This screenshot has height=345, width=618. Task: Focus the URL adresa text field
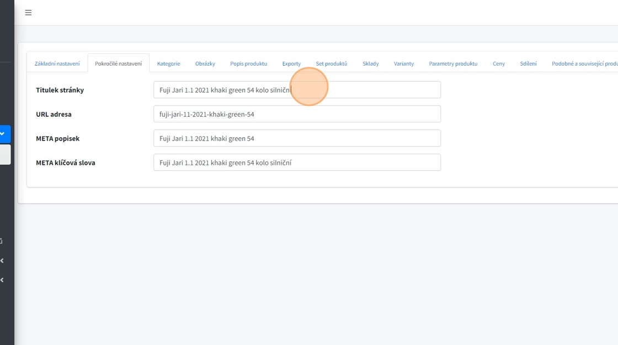point(297,114)
